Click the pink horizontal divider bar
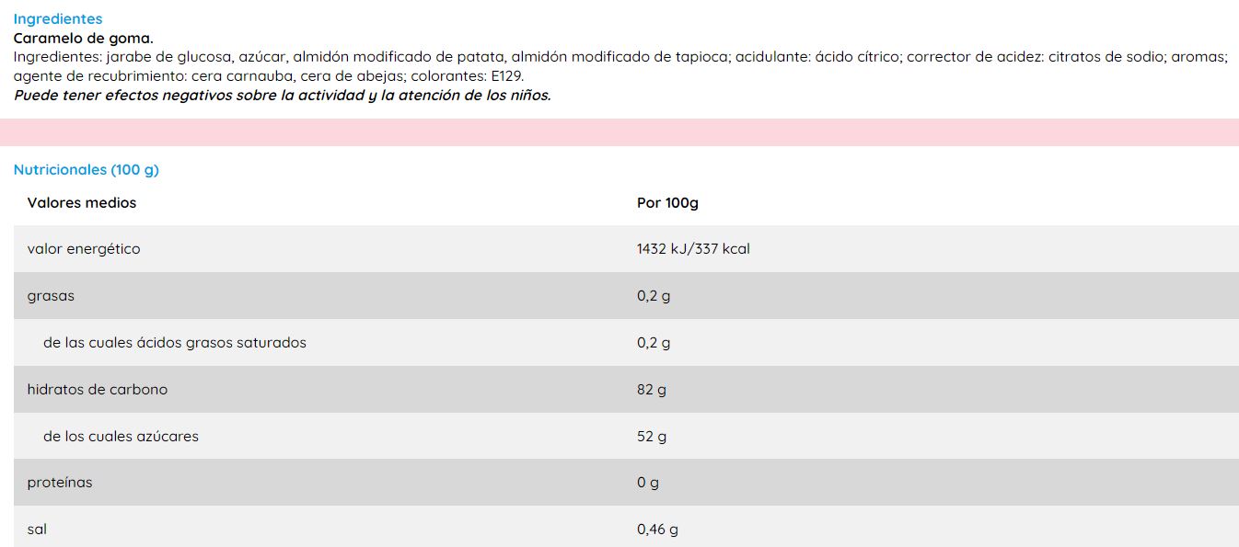 [x=619, y=132]
